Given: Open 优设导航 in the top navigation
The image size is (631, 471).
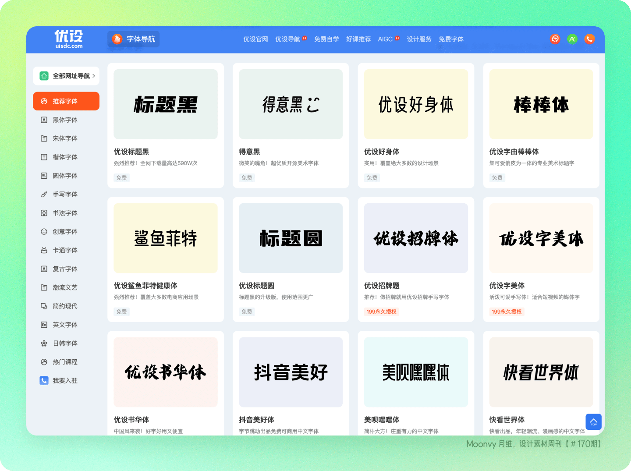Looking at the screenshot, I should (x=287, y=39).
